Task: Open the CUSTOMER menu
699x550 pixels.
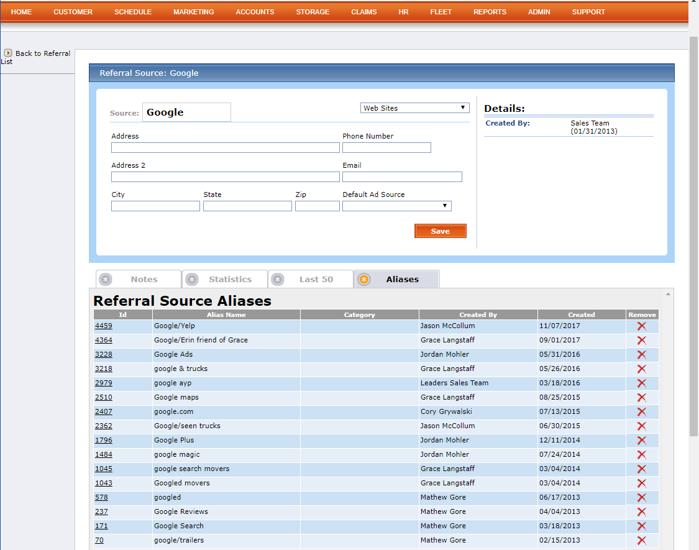Action: coord(73,12)
